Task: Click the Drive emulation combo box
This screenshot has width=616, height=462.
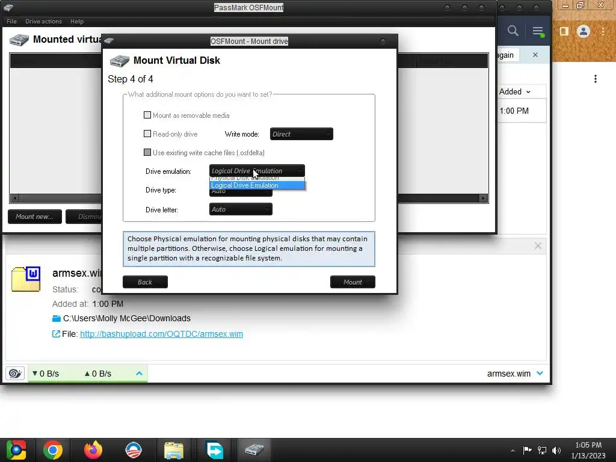Action: point(257,171)
